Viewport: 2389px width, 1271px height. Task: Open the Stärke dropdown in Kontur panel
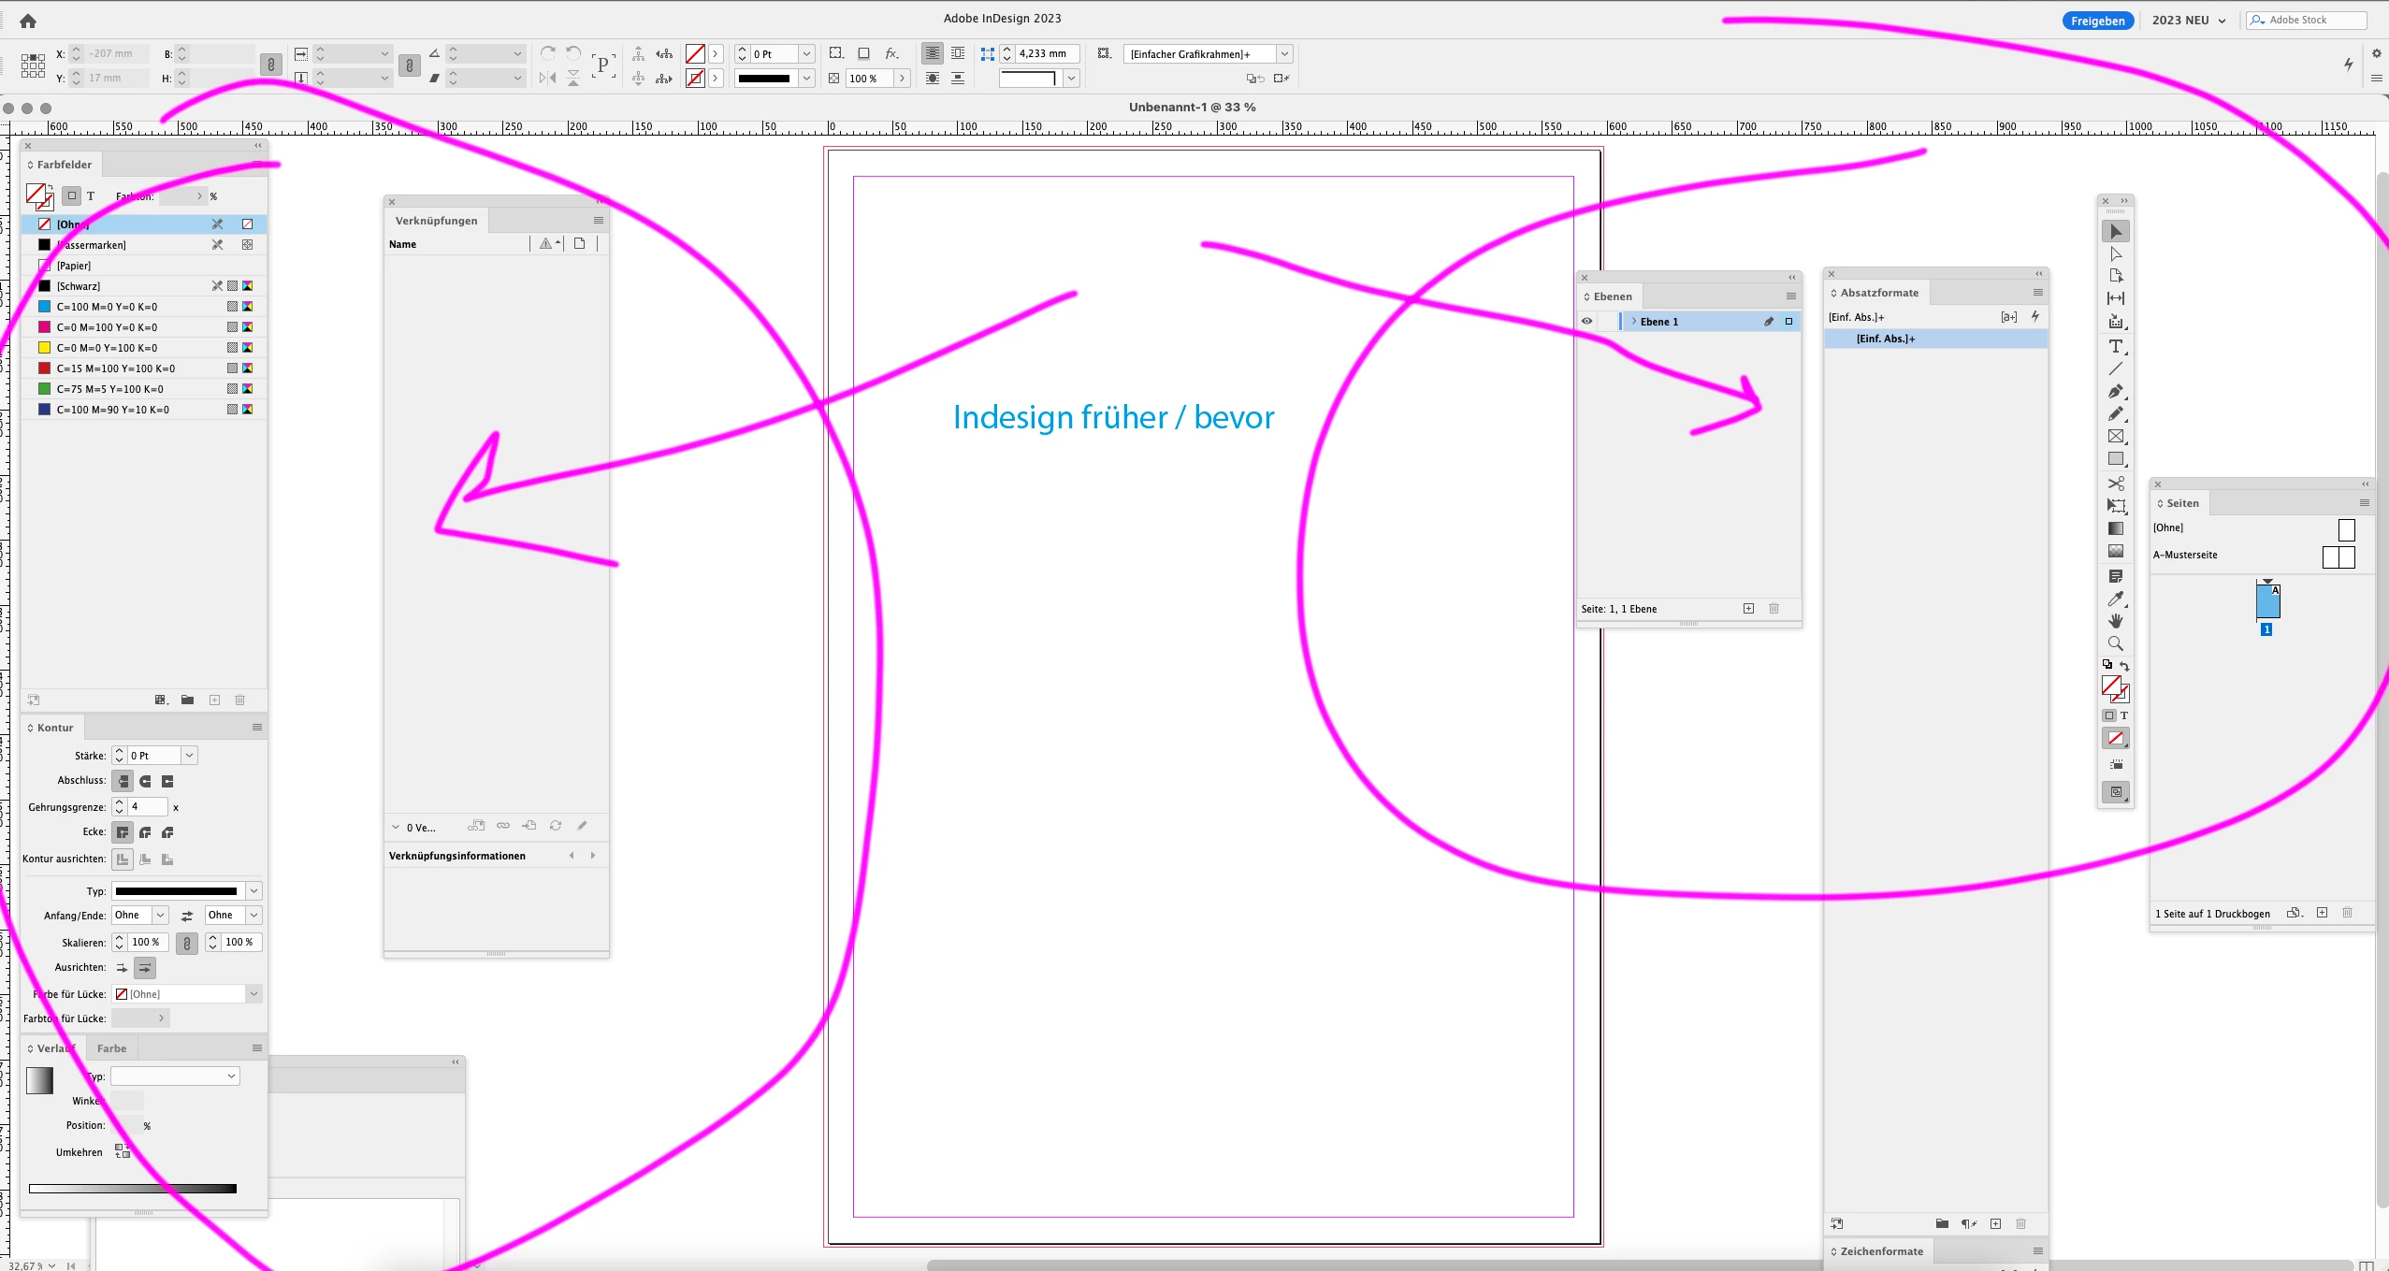click(189, 756)
